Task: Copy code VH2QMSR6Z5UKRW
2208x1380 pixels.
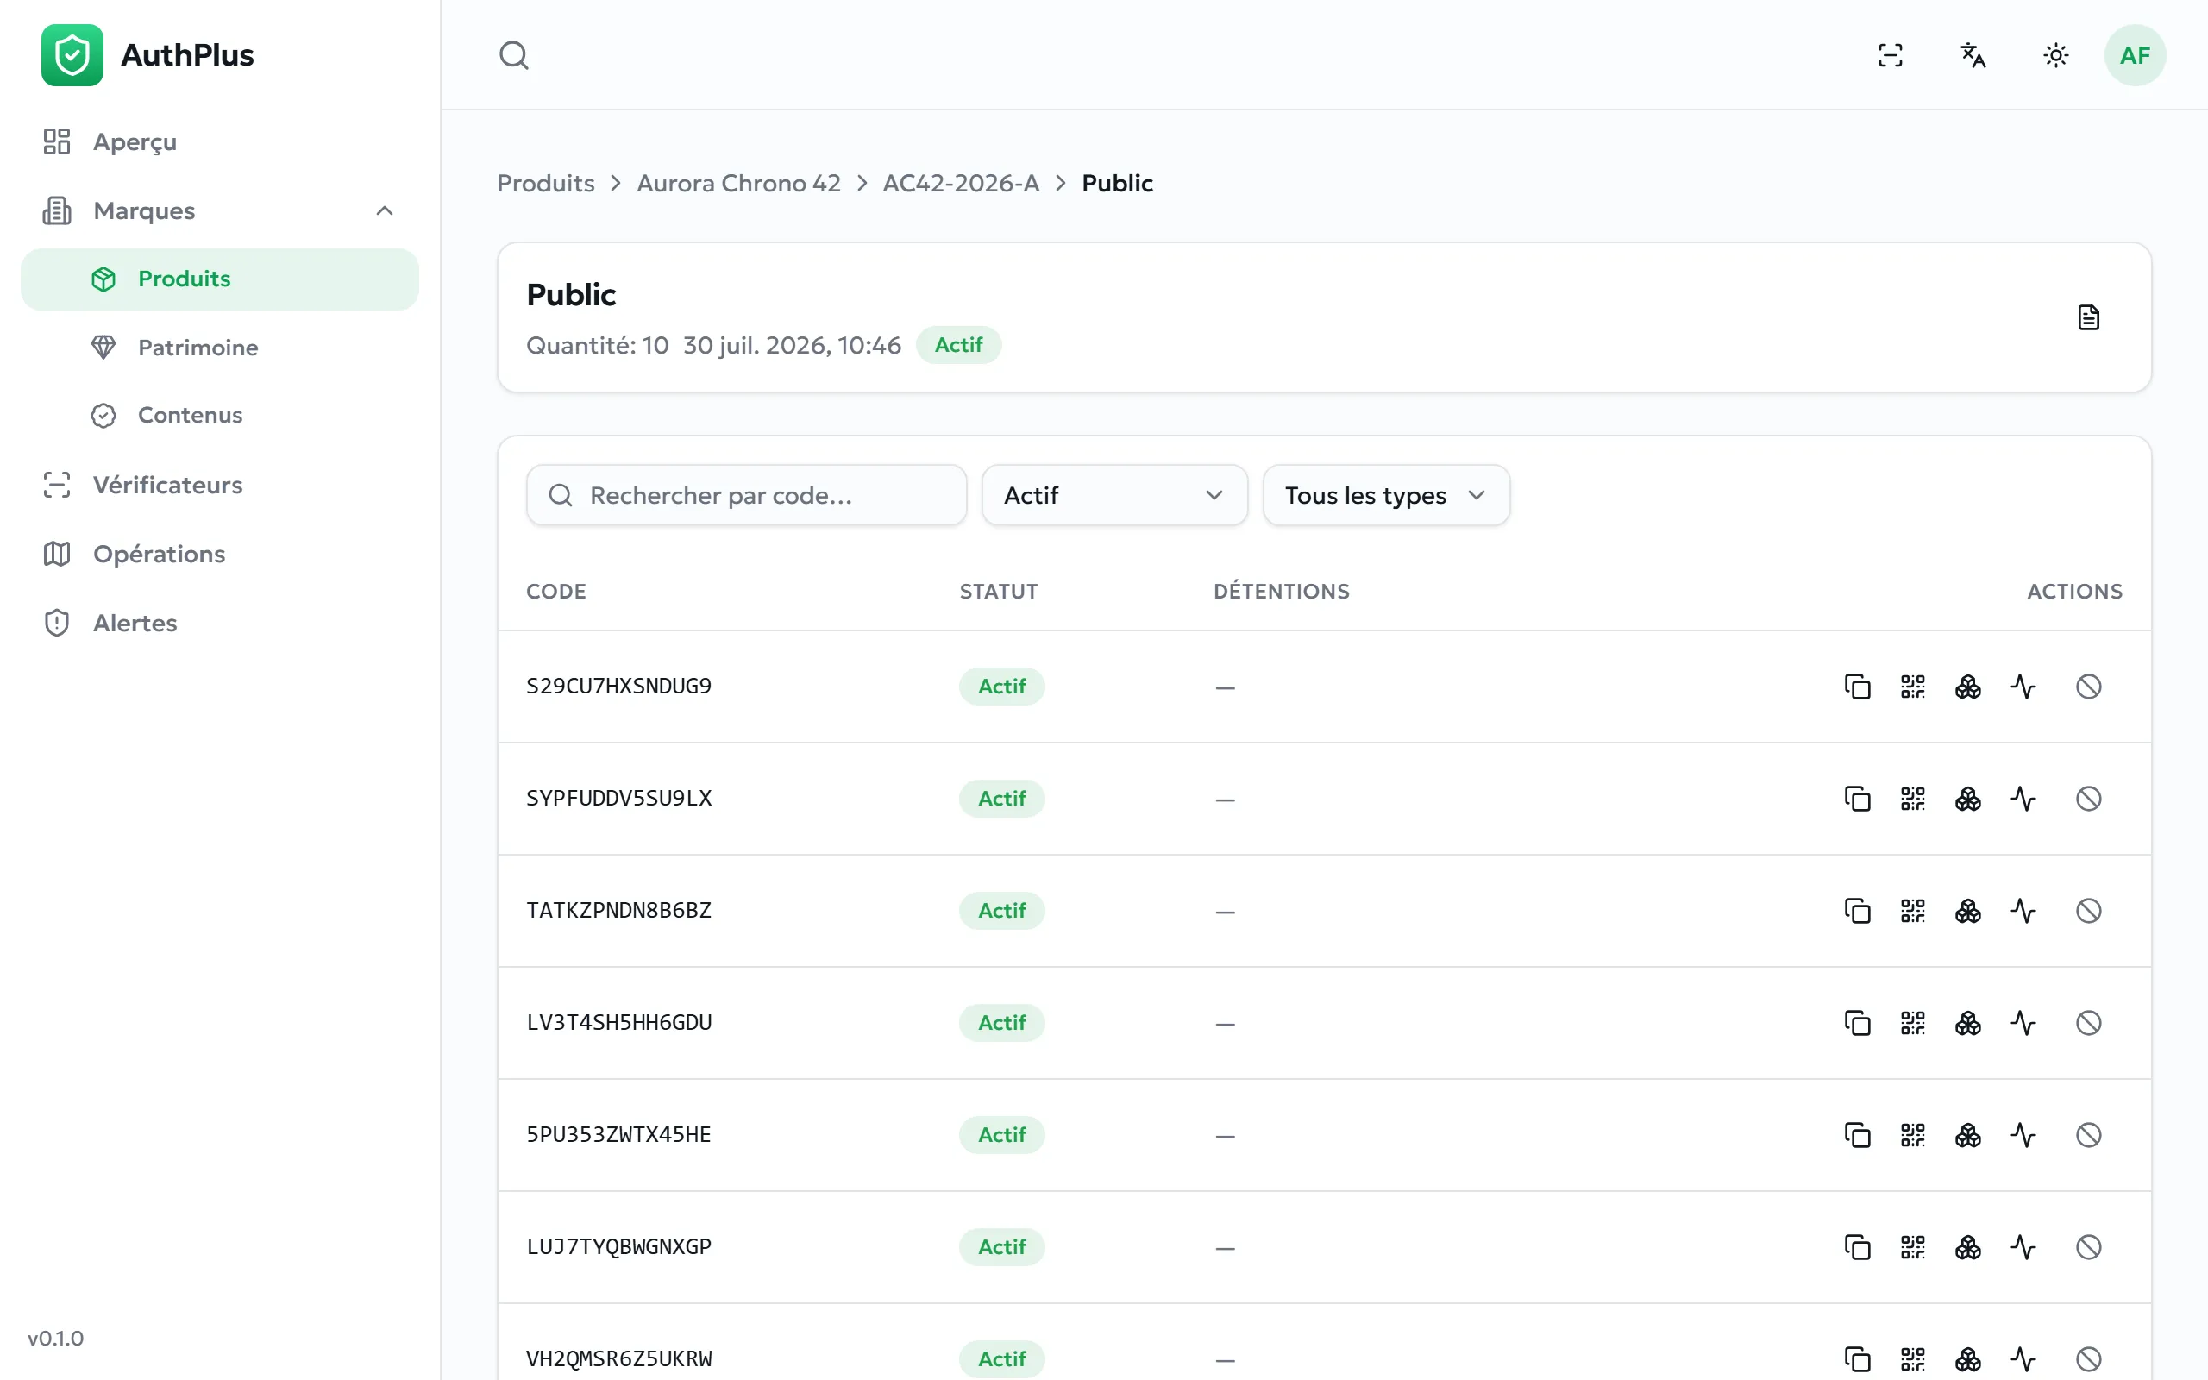Action: click(x=1858, y=1360)
